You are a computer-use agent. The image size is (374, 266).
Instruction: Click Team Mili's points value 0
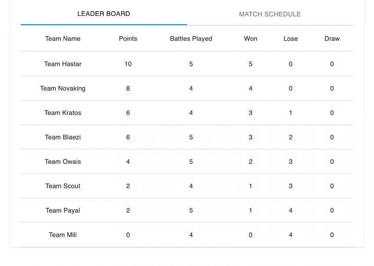click(128, 235)
